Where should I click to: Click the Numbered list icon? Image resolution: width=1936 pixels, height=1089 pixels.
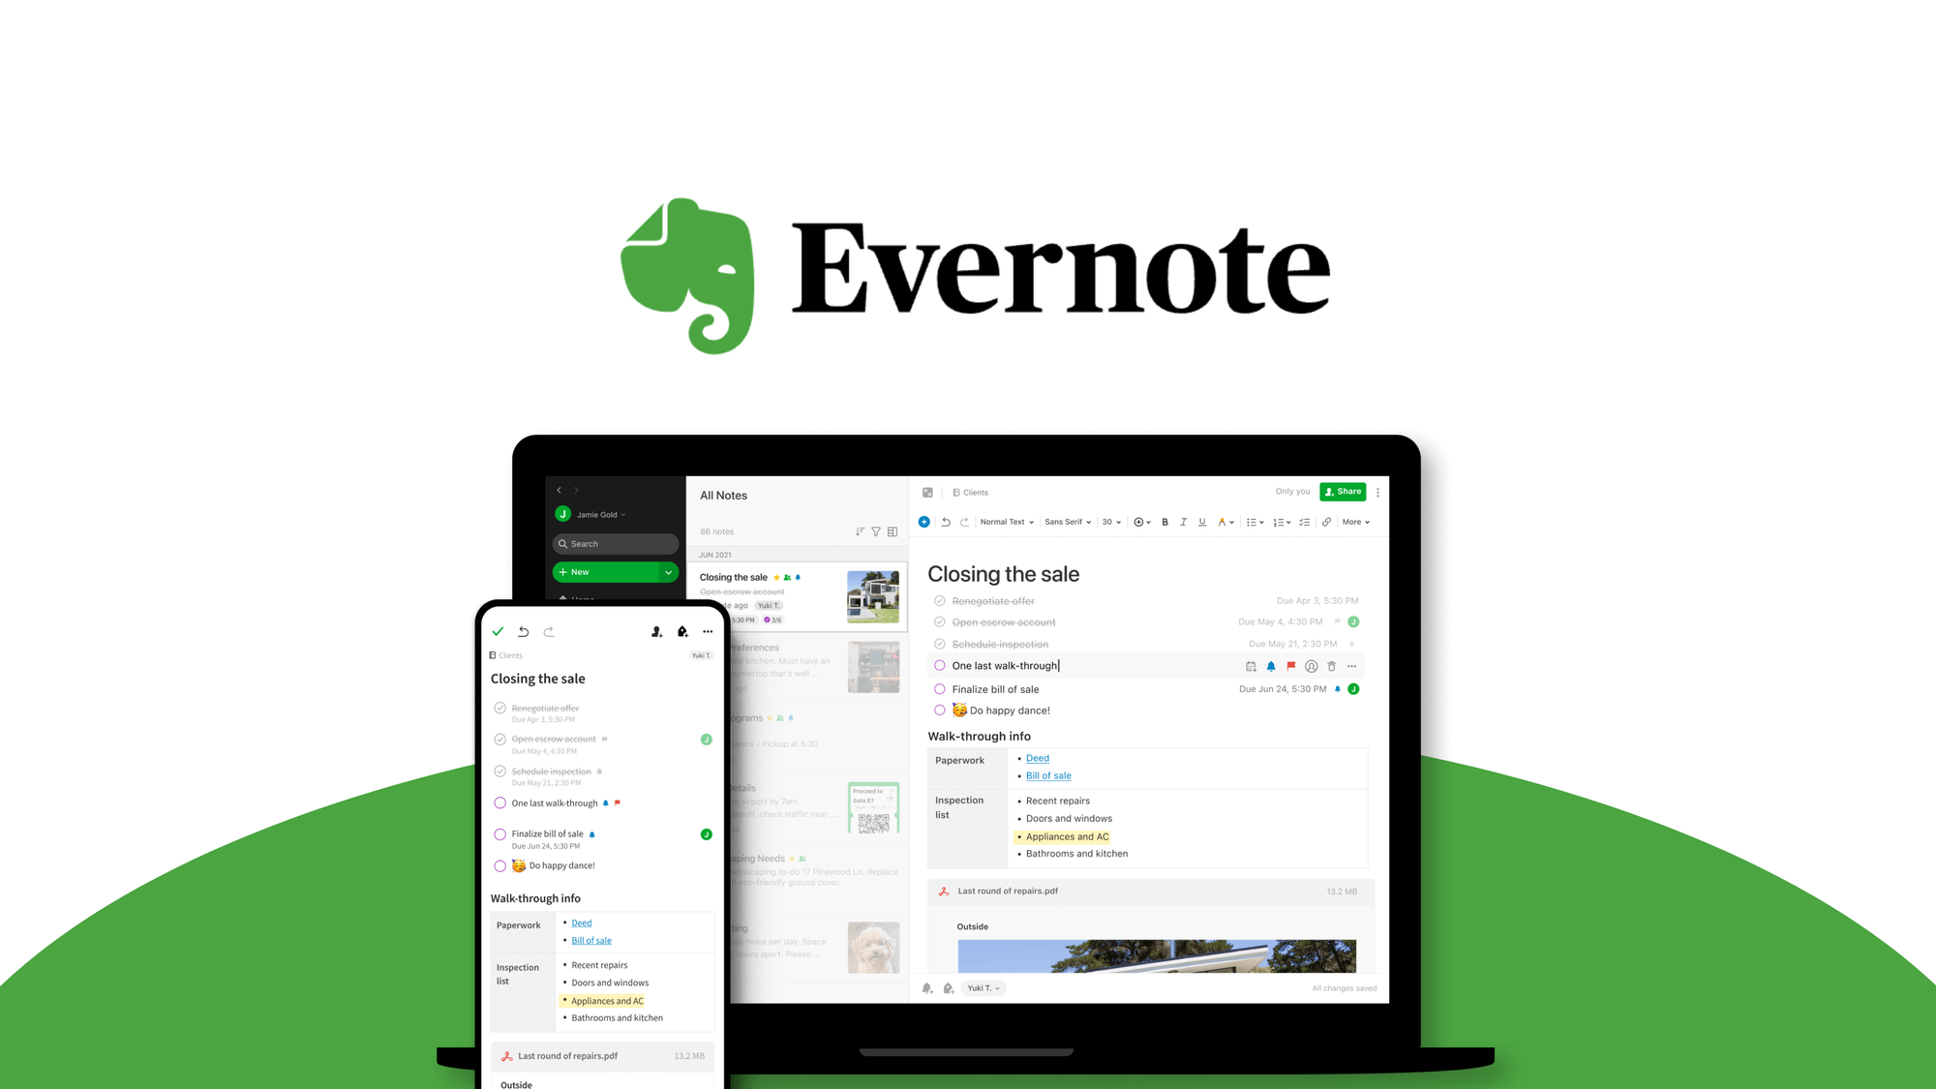point(1279,521)
